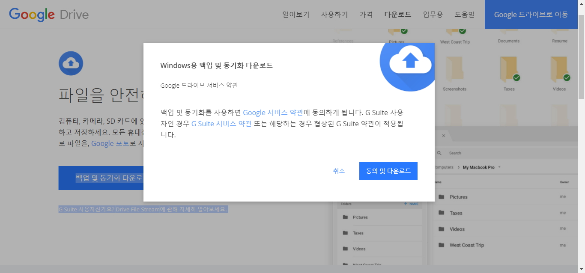Click the scrollbar up arrow
The height and width of the screenshot is (273, 585).
(581, 3)
